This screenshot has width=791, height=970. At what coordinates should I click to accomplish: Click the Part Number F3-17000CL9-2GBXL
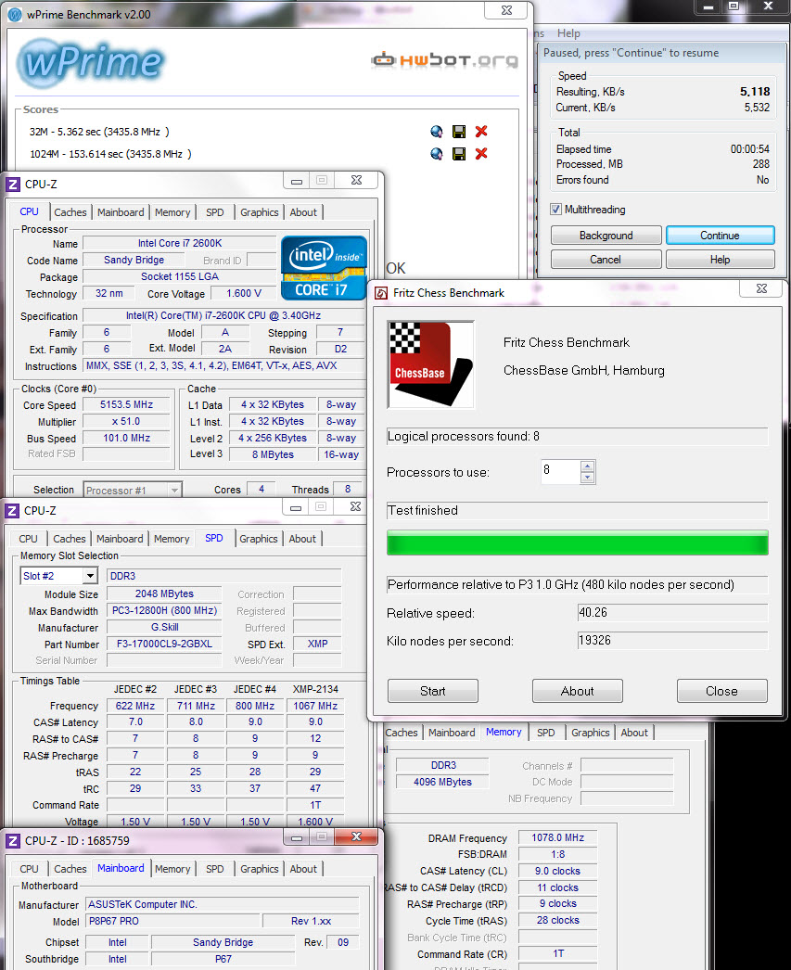point(164,644)
